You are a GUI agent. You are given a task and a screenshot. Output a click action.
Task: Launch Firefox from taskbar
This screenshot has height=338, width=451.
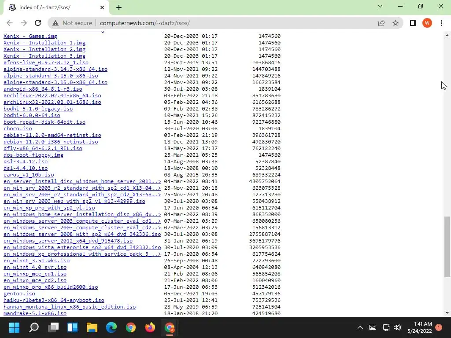point(150,327)
